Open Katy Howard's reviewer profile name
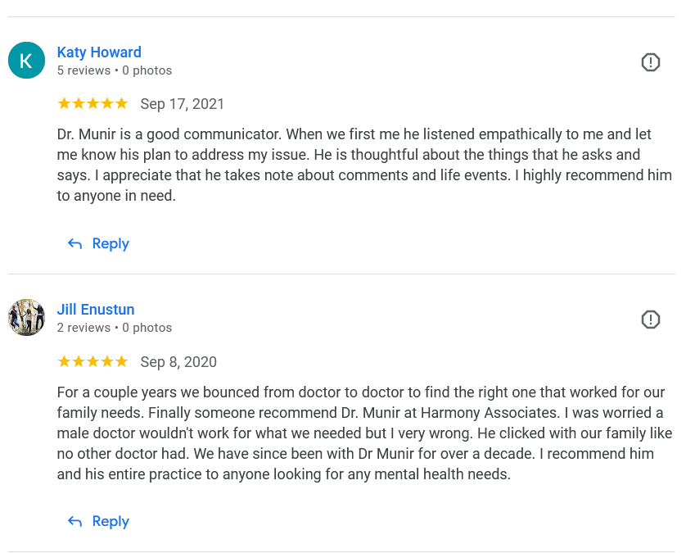The image size is (686, 553). tap(99, 52)
